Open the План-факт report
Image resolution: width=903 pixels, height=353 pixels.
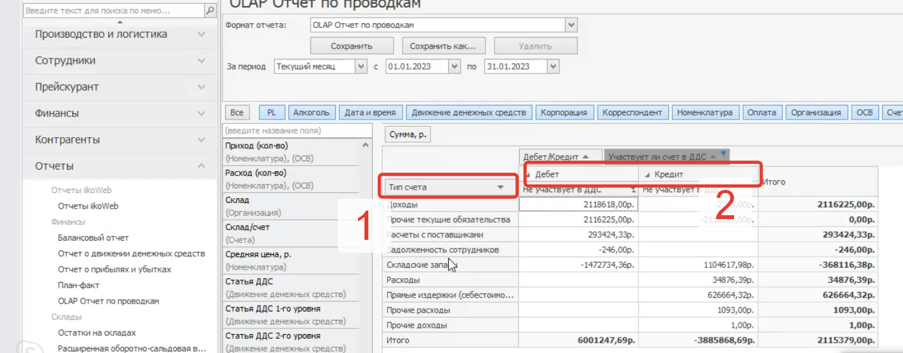click(x=79, y=285)
